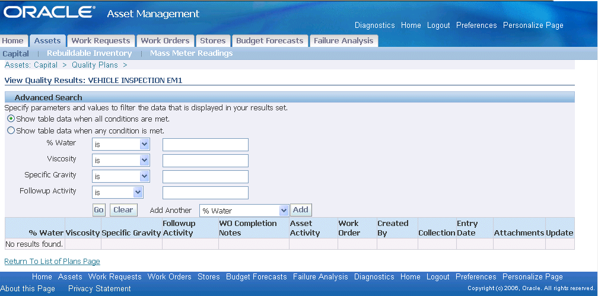Focus the % Water value field
This screenshot has width=598, height=296.
[x=205, y=145]
